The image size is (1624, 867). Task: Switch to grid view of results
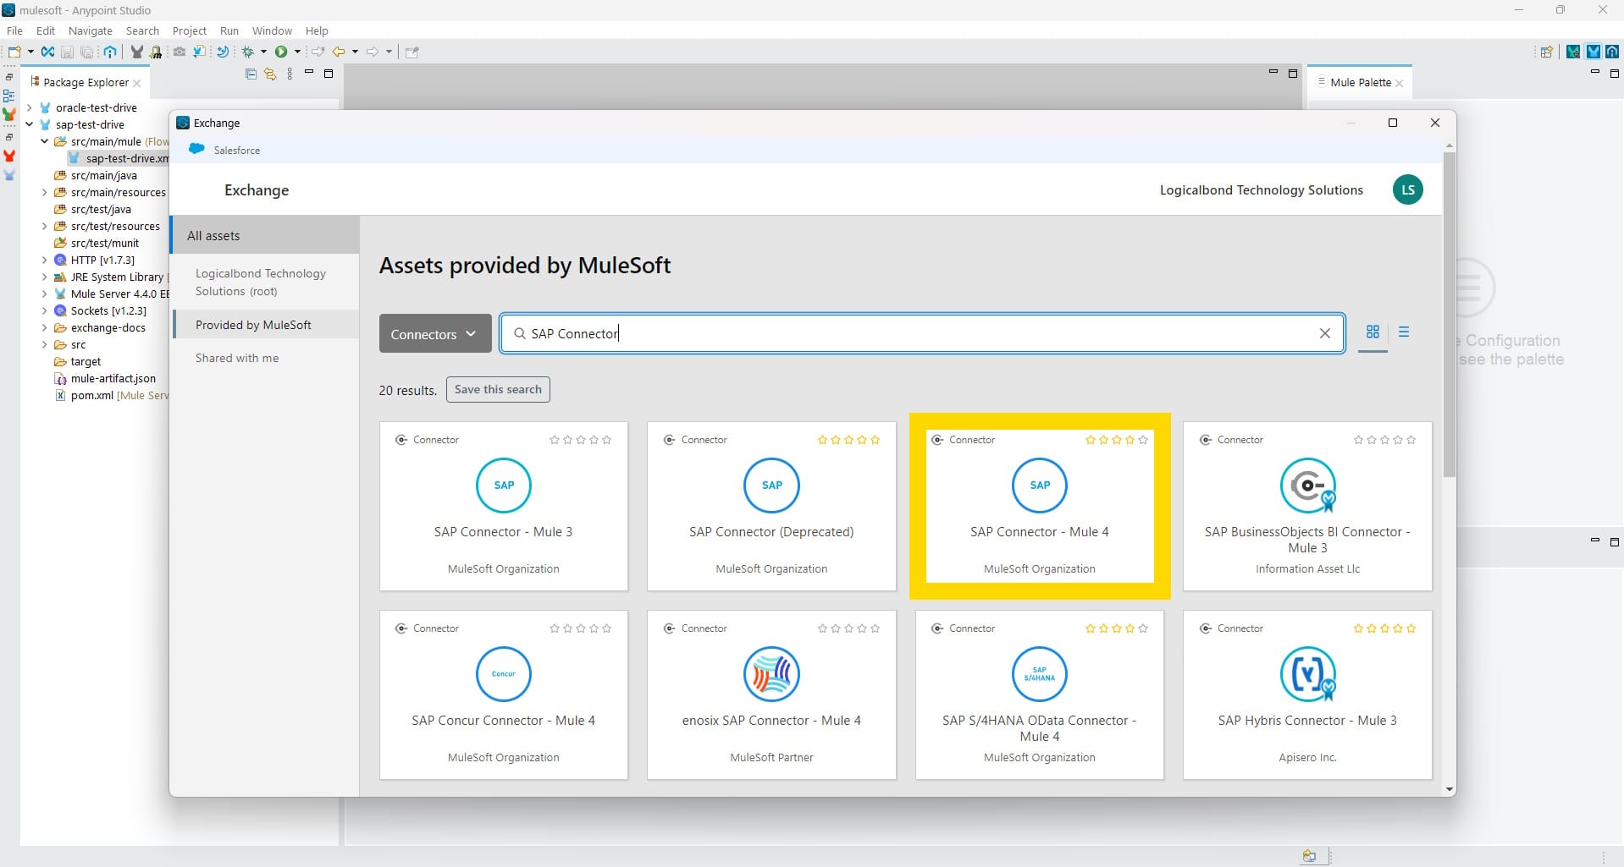(1373, 332)
